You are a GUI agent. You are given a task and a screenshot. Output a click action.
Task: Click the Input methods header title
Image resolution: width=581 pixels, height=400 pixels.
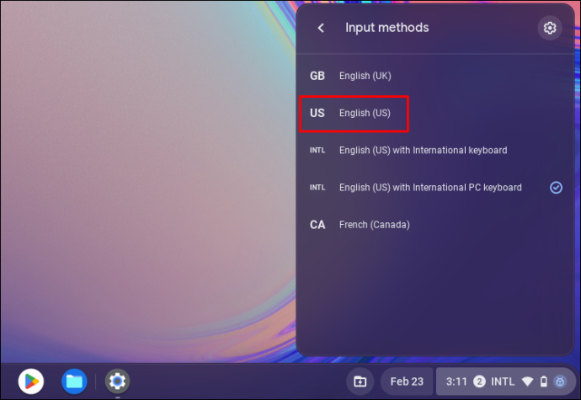(x=386, y=28)
